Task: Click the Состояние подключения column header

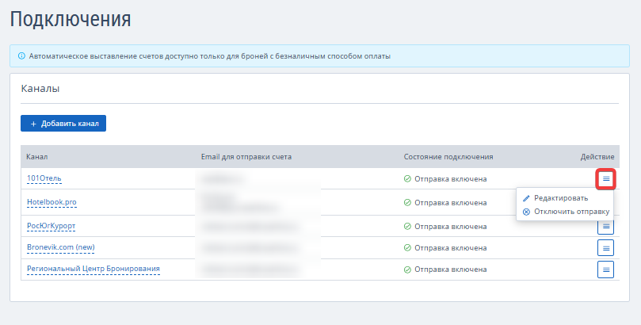Action: 448,157
